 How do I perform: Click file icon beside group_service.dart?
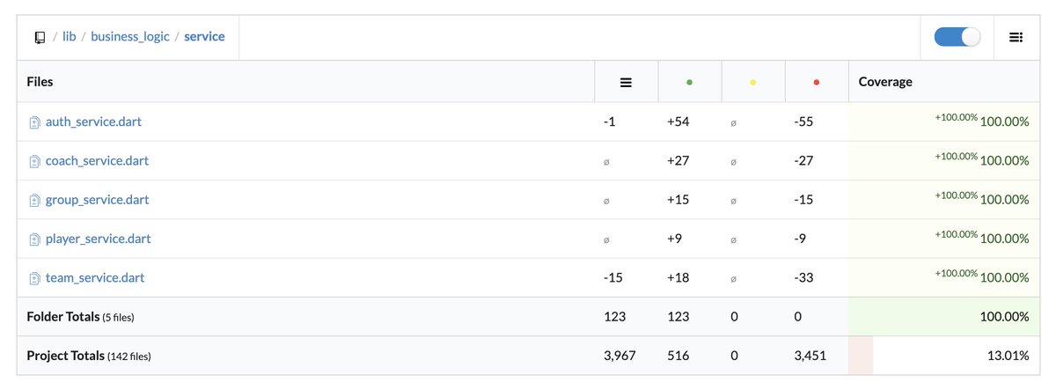point(34,200)
